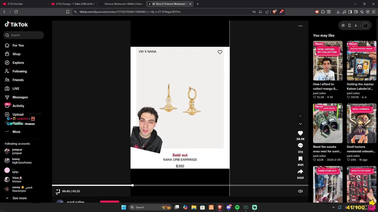Close the Nana X Vivienne Westwood tab
The width and height of the screenshot is (378, 212).
click(190, 4)
